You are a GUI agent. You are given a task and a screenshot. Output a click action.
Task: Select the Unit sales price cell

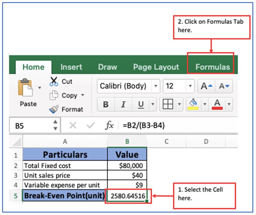tap(65, 175)
